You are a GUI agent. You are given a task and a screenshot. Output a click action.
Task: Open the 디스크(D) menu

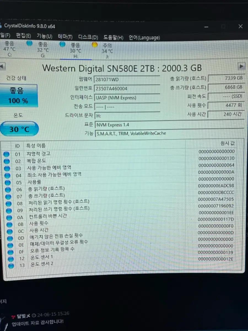point(88,37)
